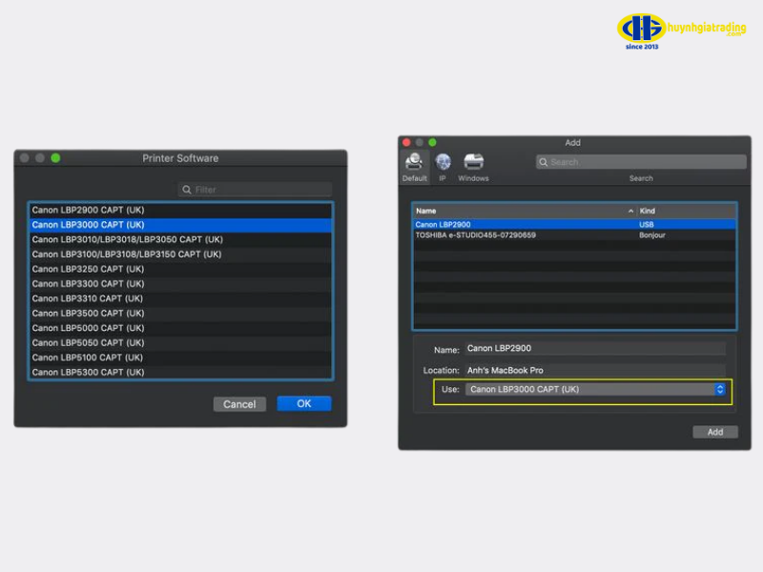
Task: Open the IP globe icon tab
Action: [443, 163]
